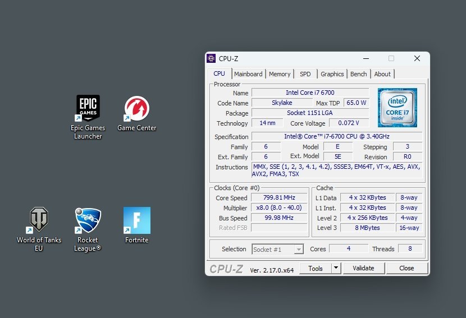Open the Memory tab
This screenshot has width=466, height=318.
tap(280, 74)
